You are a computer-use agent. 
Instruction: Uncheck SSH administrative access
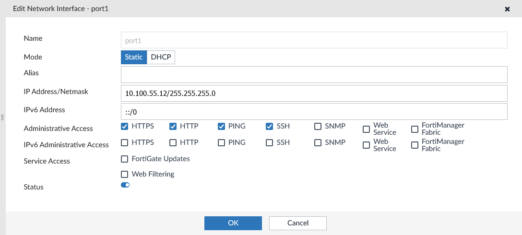(270, 127)
